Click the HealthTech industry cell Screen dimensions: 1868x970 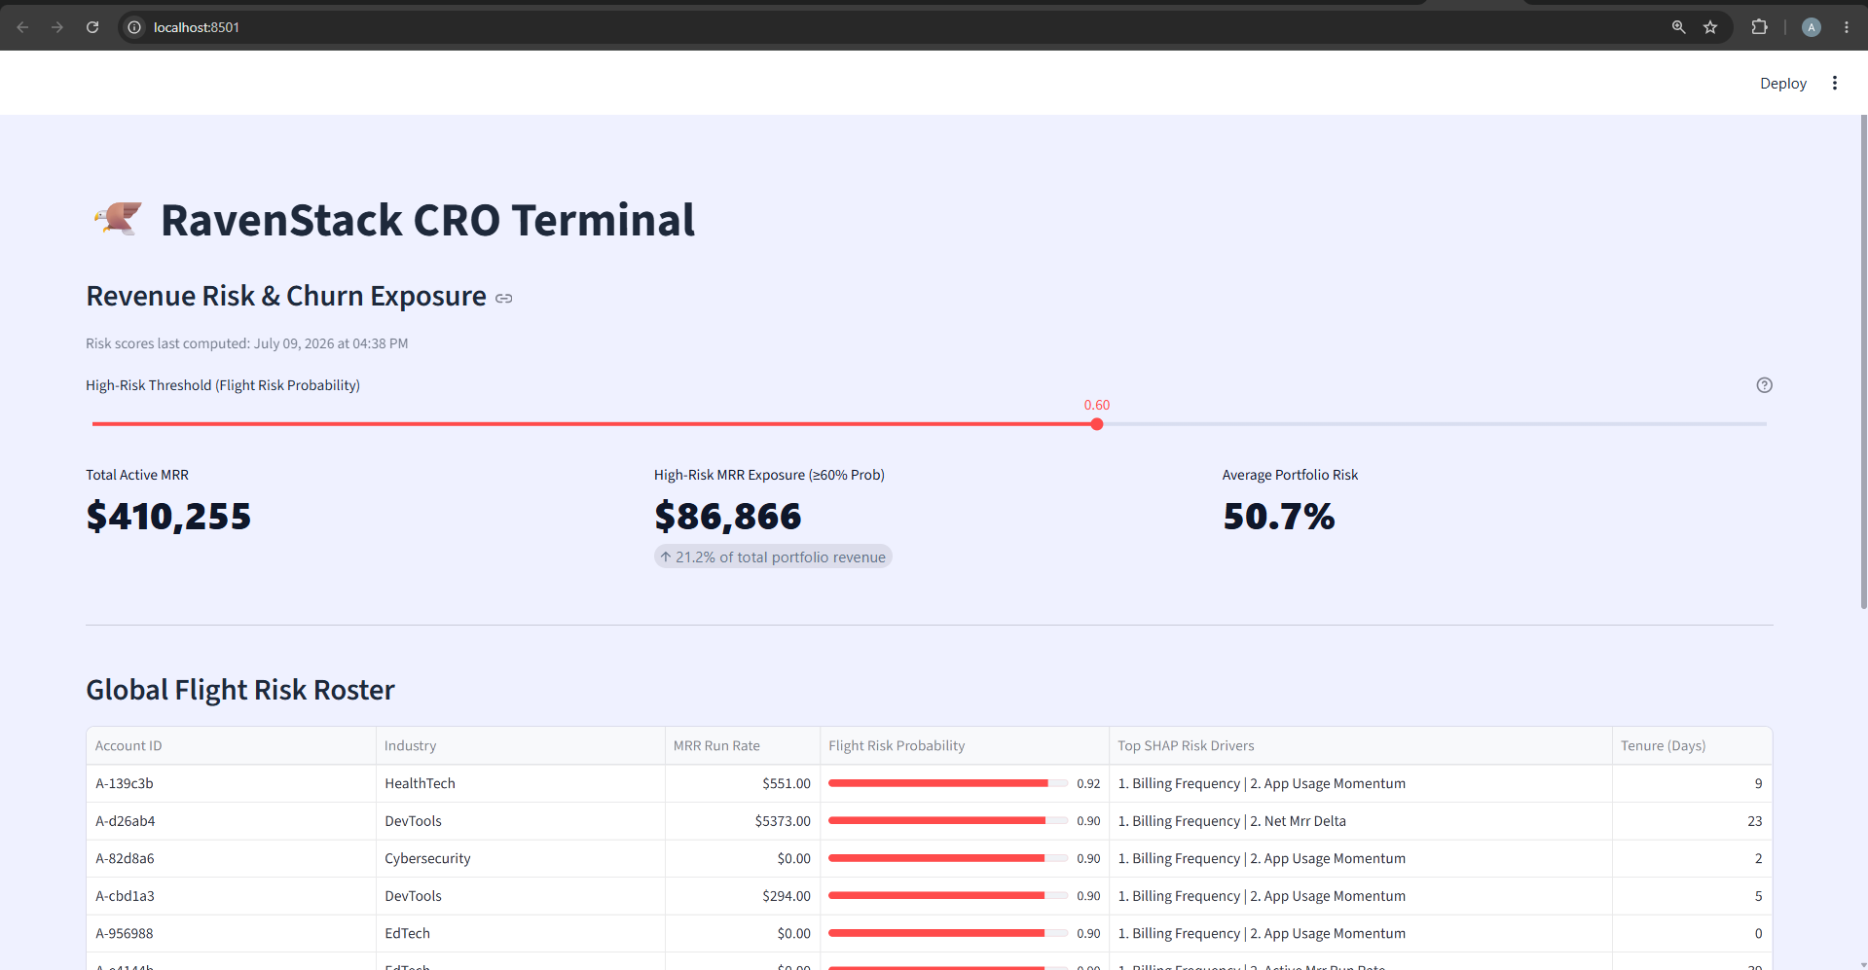coord(521,784)
